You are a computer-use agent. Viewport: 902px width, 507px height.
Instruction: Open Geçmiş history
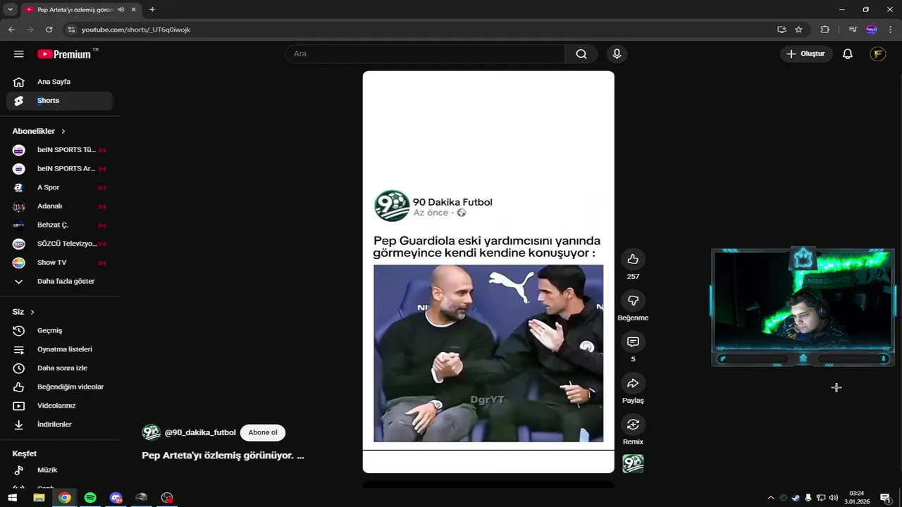coord(59,331)
